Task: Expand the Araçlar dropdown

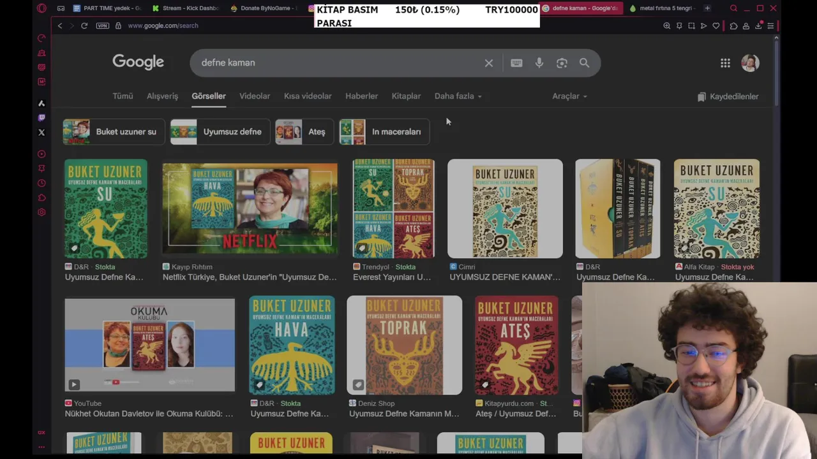Action: coord(569,96)
